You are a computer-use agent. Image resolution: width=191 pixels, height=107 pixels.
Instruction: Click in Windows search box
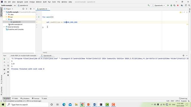pos(27,105)
